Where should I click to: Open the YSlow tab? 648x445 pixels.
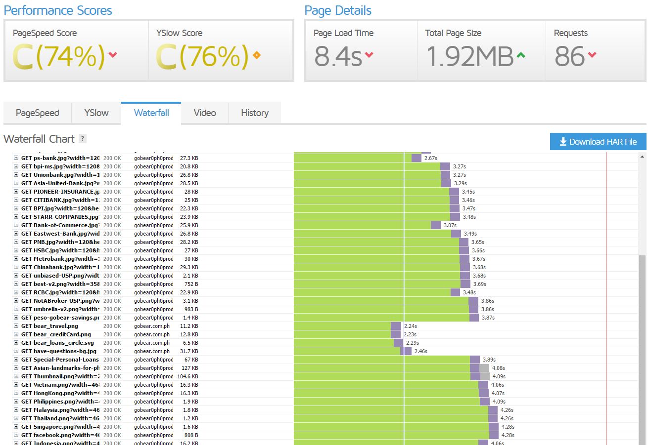(96, 113)
